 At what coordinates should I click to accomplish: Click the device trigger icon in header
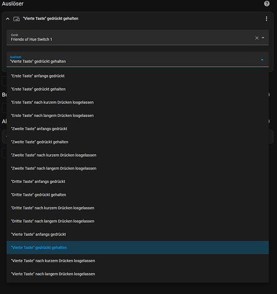pos(16,19)
